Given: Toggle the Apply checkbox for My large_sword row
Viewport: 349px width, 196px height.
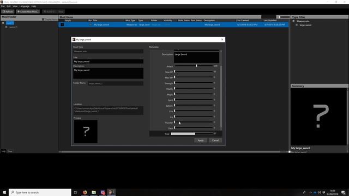Looking at the screenshot, I should pos(62,24).
